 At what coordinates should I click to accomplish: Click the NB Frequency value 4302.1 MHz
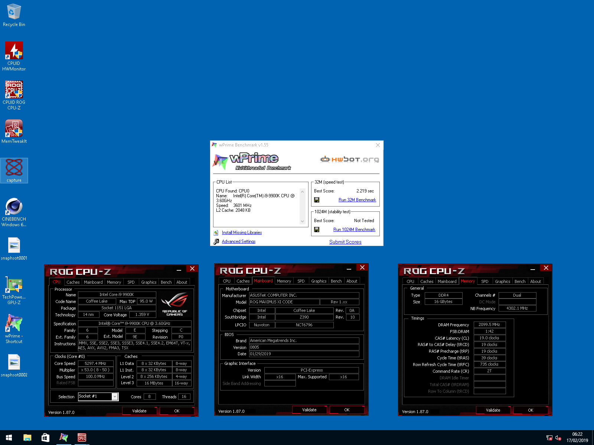pos(518,308)
